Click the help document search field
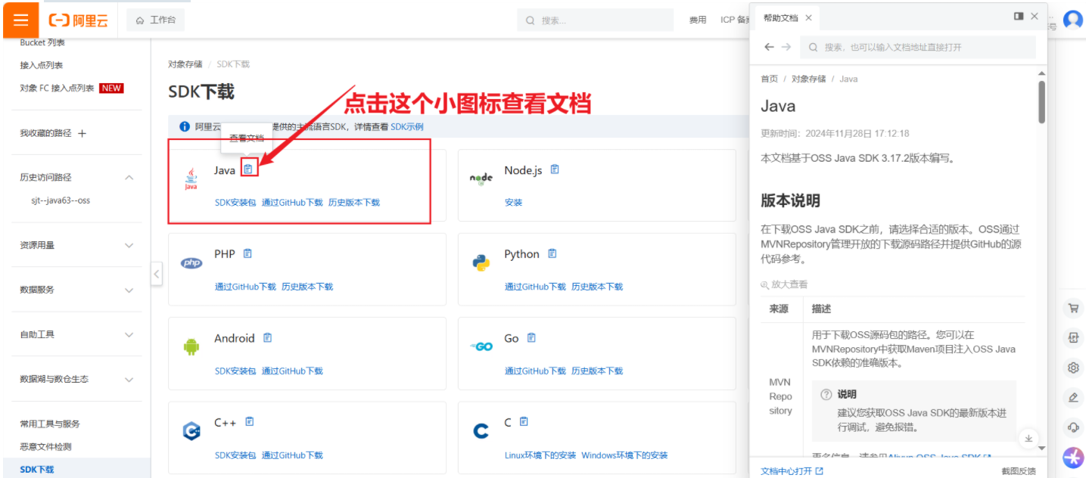The image size is (1086, 478). [918, 47]
